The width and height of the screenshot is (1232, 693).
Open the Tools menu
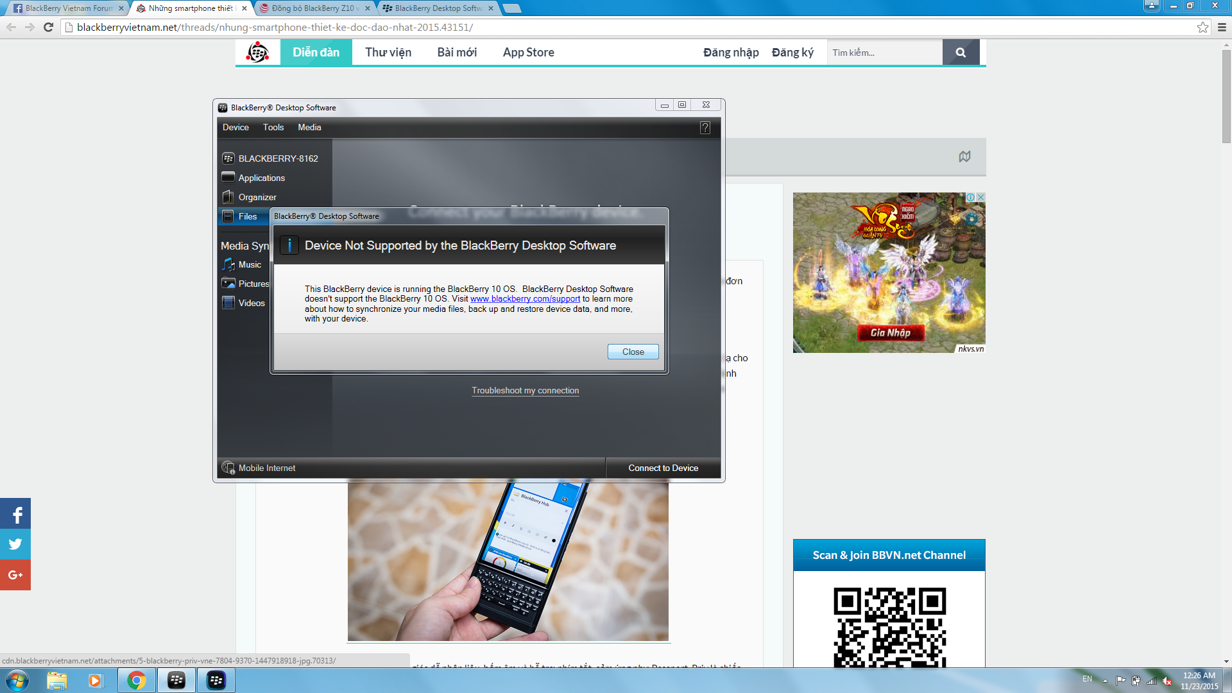tap(273, 127)
